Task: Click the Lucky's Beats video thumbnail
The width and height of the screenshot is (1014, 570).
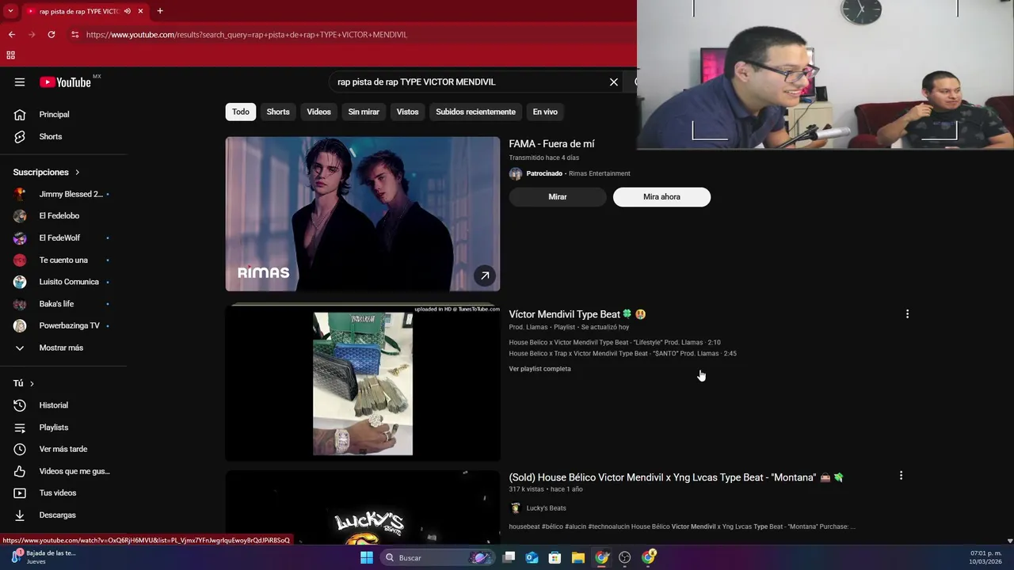Action: click(x=363, y=507)
